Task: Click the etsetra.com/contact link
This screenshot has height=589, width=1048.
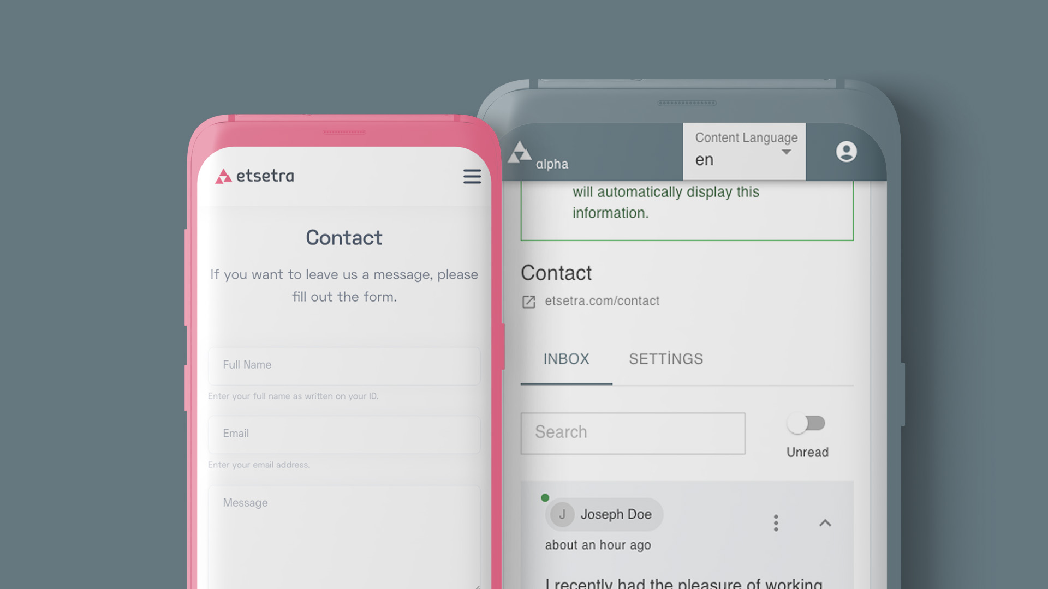Action: tap(602, 302)
